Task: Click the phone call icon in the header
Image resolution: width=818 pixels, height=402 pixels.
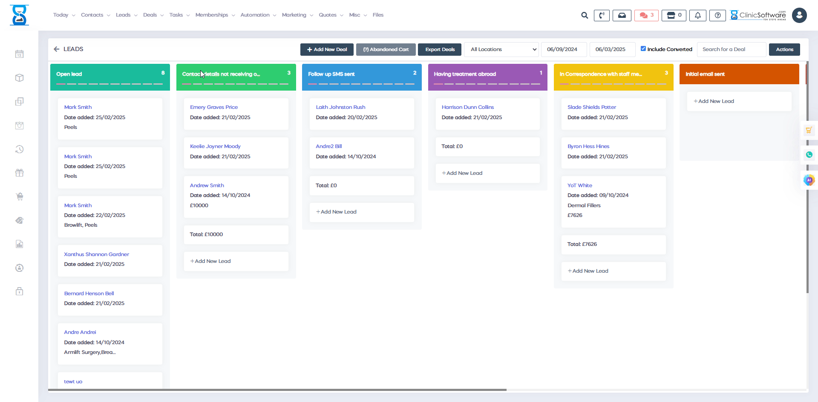Action: click(x=602, y=15)
